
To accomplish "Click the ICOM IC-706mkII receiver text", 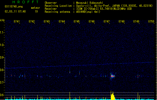I will click(x=104, y=9).
